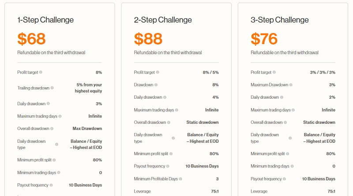The width and height of the screenshot is (353, 196).
Task: Show 1-Step Maximum trading days info icon
Action: (60, 116)
